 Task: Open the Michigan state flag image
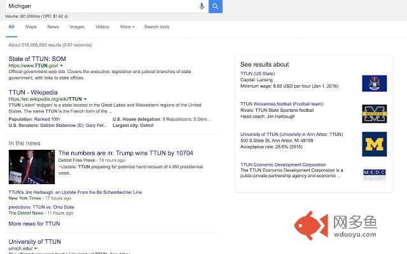point(374,83)
